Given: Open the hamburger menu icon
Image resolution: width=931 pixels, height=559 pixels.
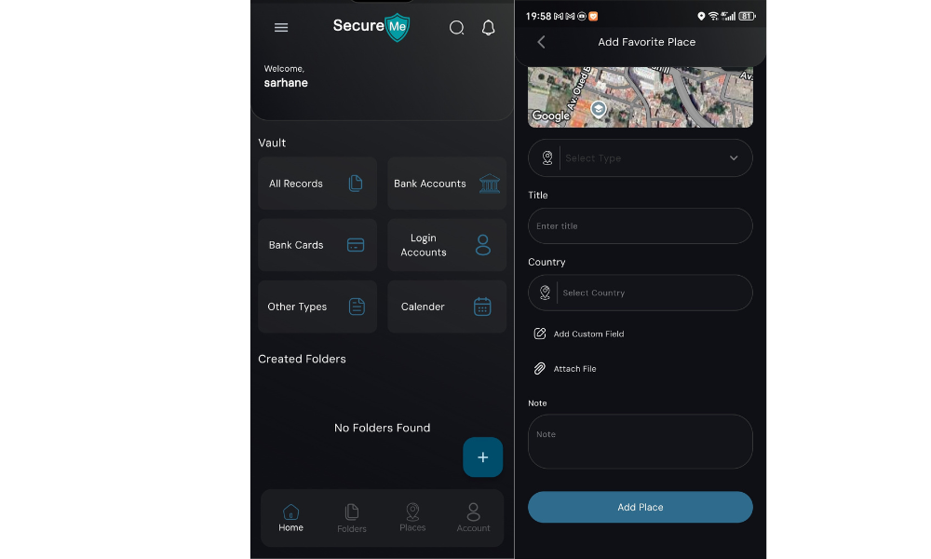Looking at the screenshot, I should coord(281,27).
